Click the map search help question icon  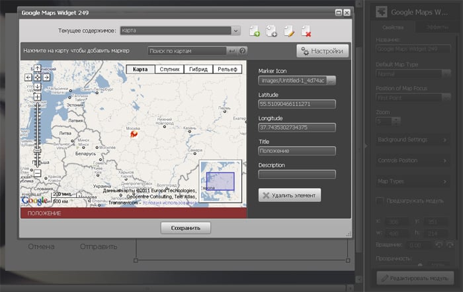click(x=243, y=51)
